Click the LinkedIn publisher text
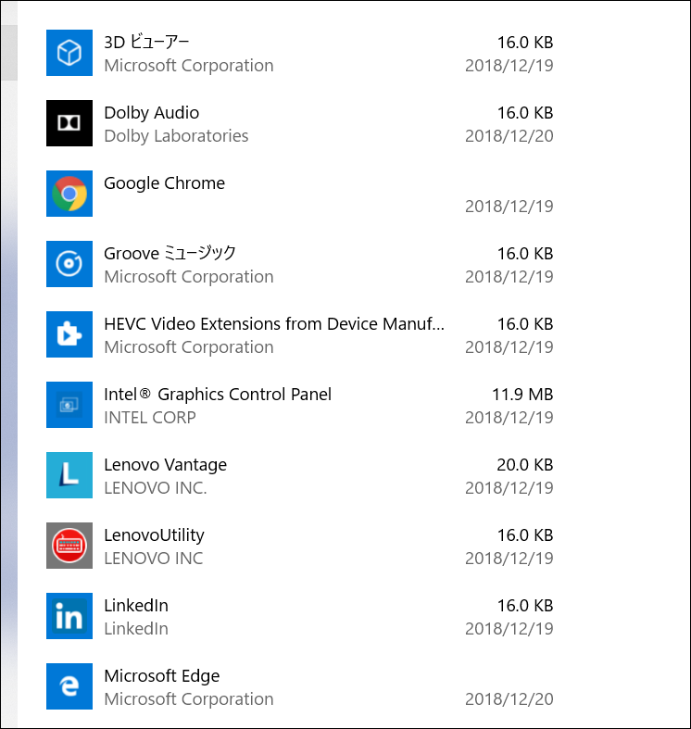 136,629
